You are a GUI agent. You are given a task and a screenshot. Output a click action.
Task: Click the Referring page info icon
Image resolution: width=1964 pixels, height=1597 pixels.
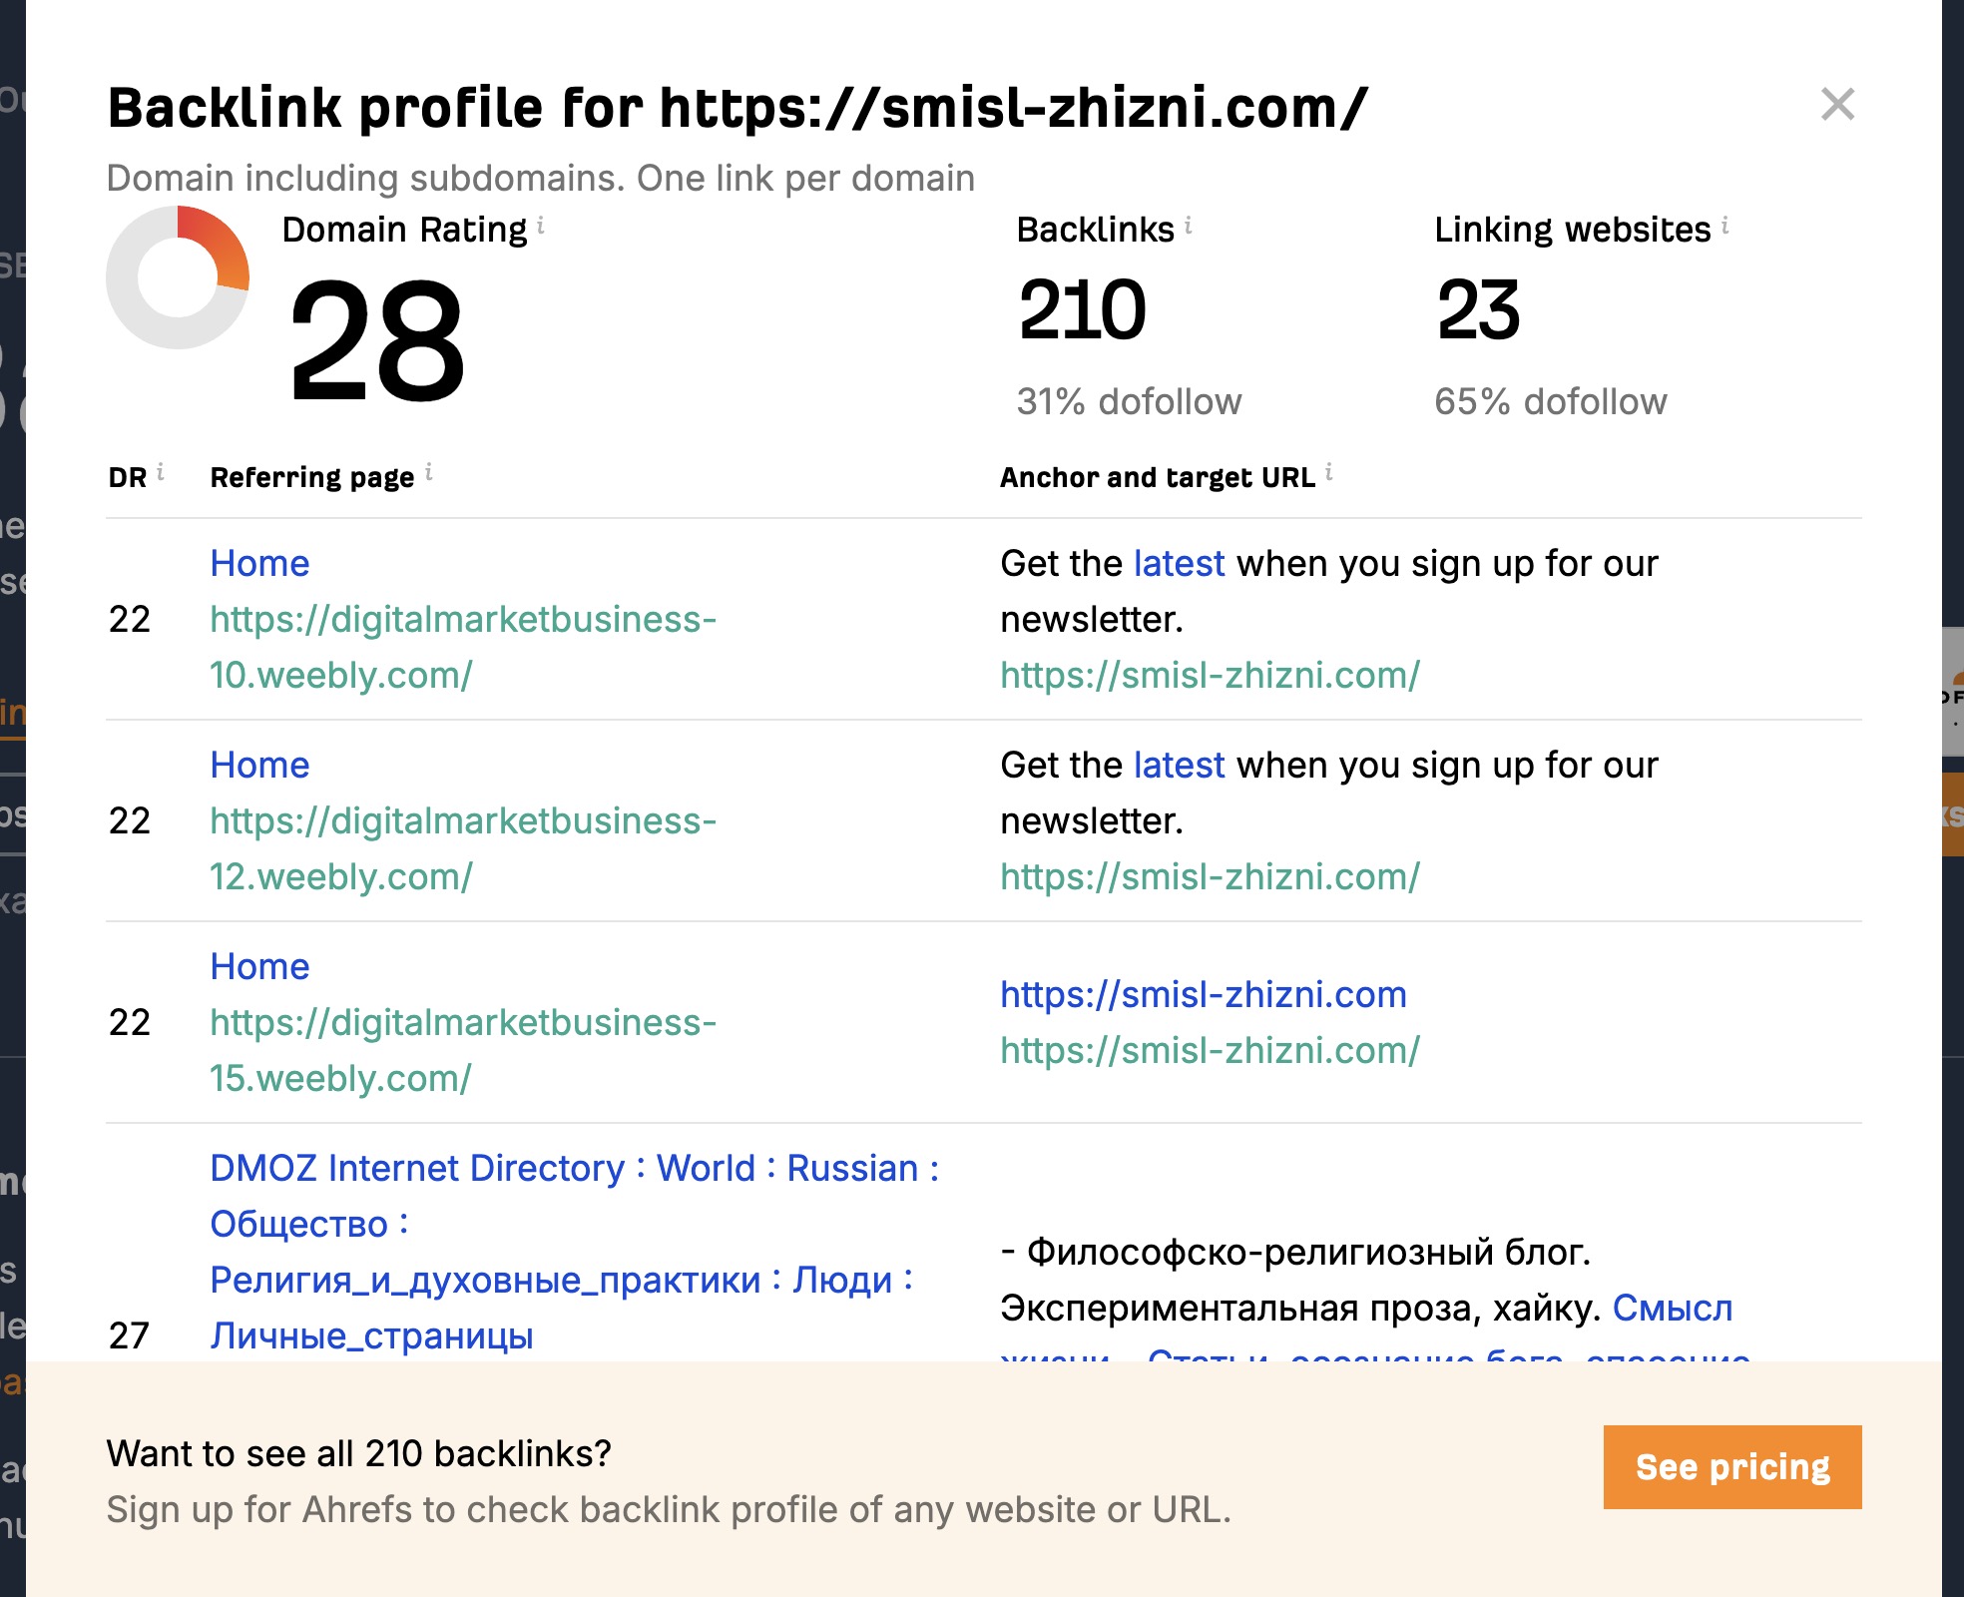pos(429,472)
